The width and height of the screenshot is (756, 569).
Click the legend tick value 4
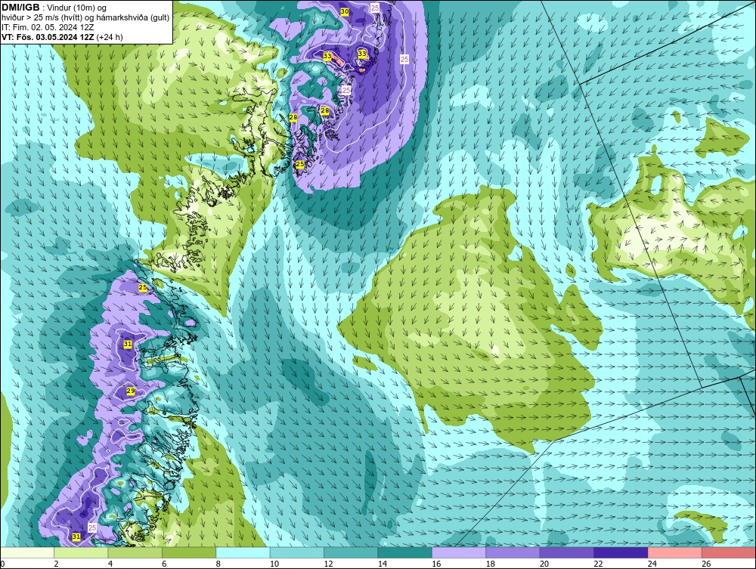pos(110,564)
